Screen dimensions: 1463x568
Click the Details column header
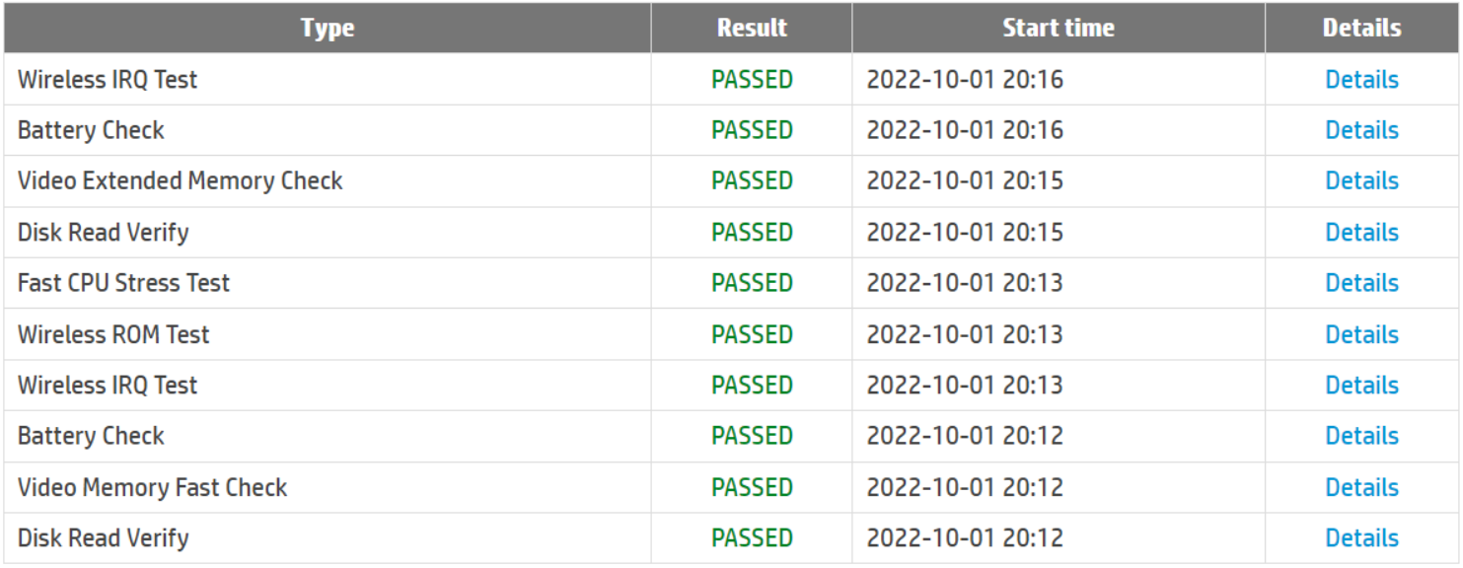tap(1361, 28)
